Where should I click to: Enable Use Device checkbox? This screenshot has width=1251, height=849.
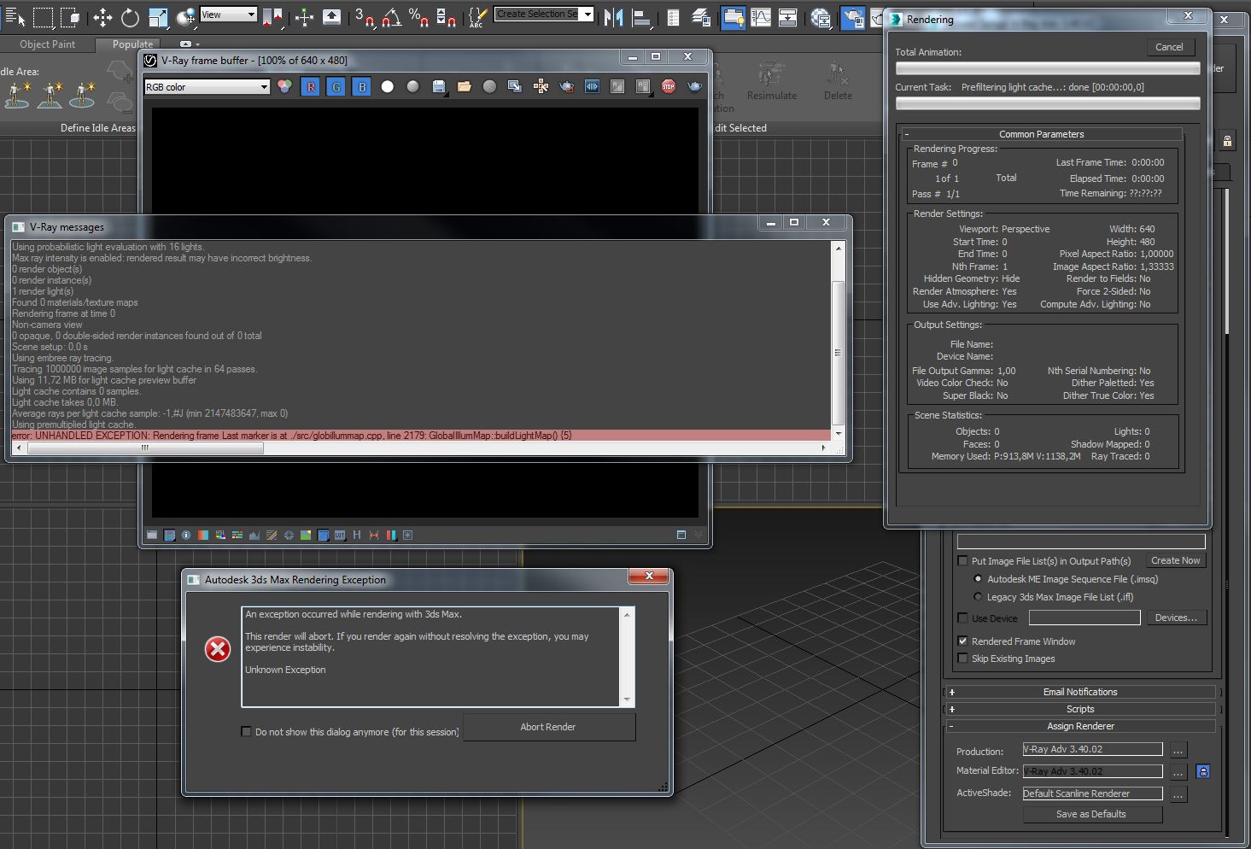(x=963, y=618)
